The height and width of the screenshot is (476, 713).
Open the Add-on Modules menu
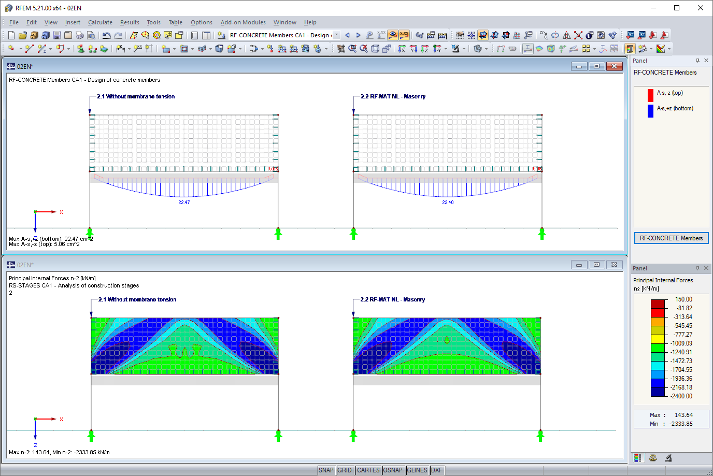click(243, 22)
